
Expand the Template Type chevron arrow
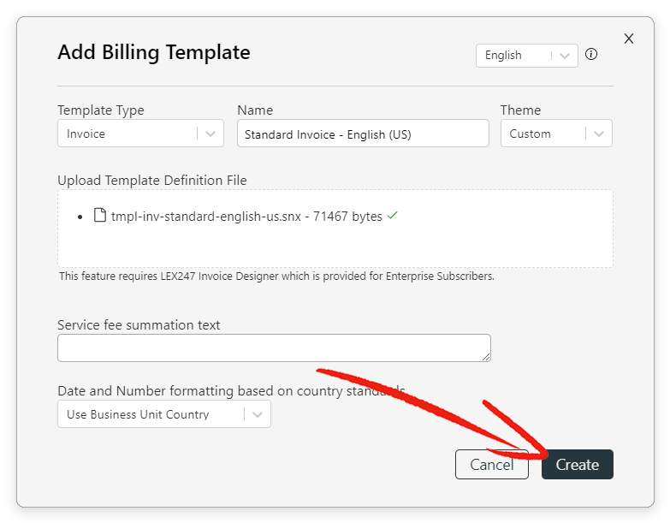tap(210, 134)
